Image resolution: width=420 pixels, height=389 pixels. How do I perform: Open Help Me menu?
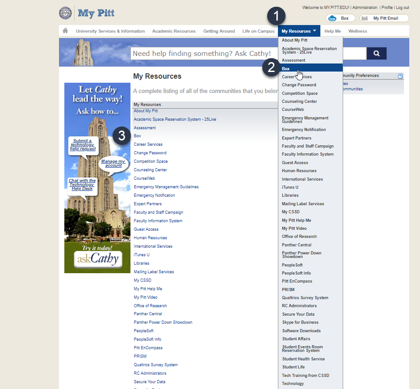tap(333, 31)
